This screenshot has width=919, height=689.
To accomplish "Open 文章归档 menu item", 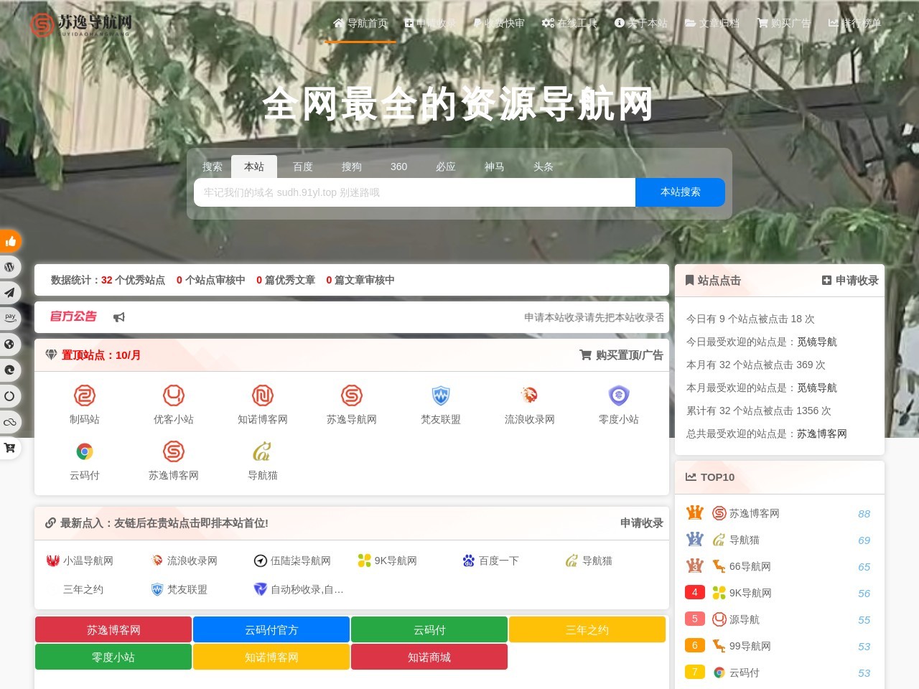I will coord(712,23).
